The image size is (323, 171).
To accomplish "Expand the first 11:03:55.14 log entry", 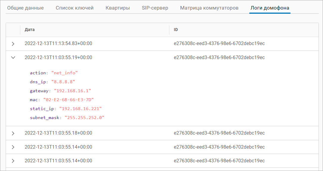I will click(x=13, y=147).
